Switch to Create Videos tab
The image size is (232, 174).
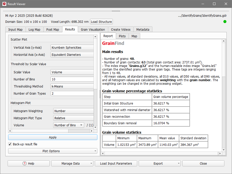pos(121,29)
